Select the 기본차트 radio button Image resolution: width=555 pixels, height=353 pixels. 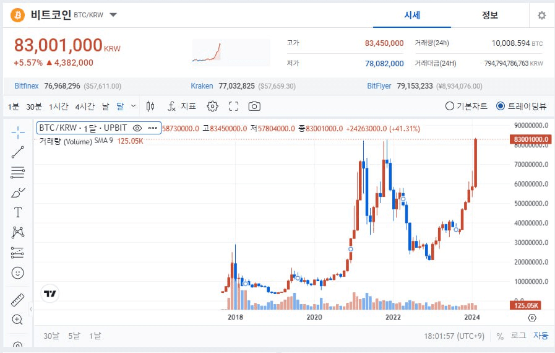[450, 106]
